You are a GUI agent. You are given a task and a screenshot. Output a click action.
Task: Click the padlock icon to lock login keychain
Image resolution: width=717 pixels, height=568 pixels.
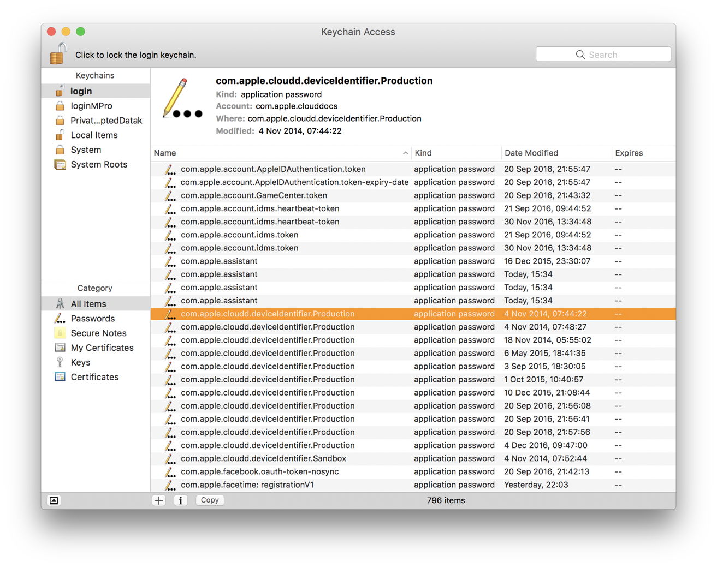[x=58, y=54]
